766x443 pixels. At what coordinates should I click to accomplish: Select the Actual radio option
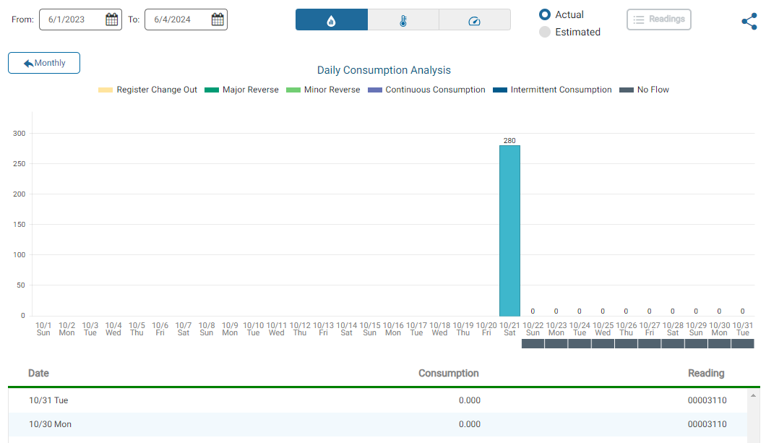[x=546, y=14]
